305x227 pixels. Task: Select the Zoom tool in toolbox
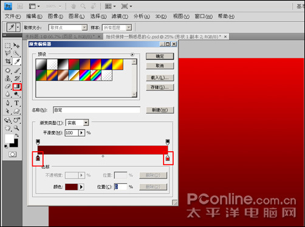pos(16,128)
